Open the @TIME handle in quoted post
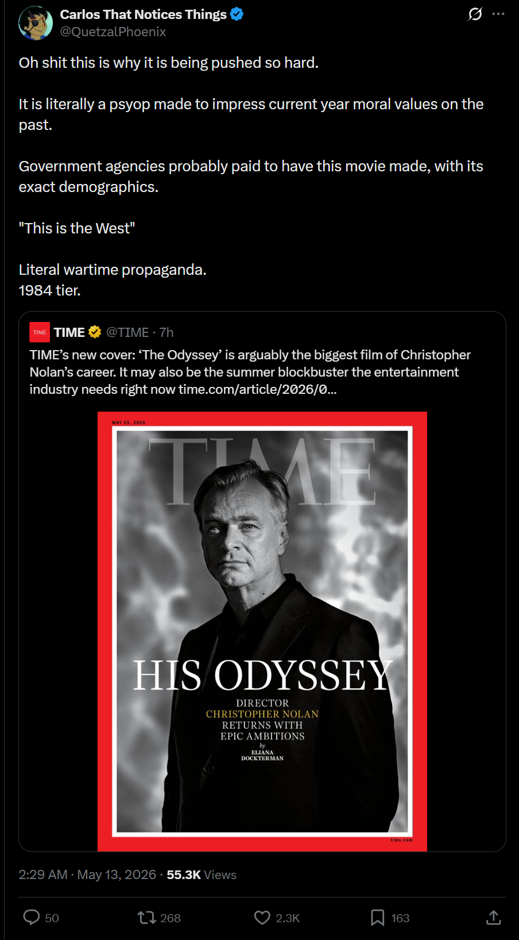 point(127,332)
